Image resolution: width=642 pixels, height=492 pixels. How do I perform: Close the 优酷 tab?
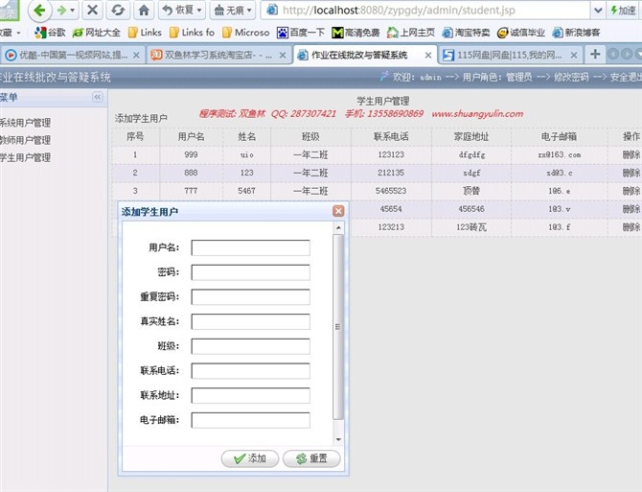click(137, 55)
